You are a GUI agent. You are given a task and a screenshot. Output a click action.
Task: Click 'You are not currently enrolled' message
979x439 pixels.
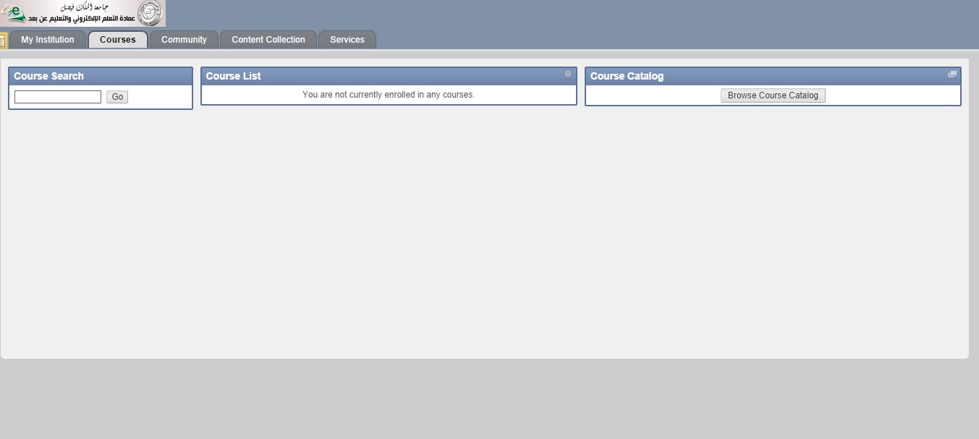(x=389, y=95)
